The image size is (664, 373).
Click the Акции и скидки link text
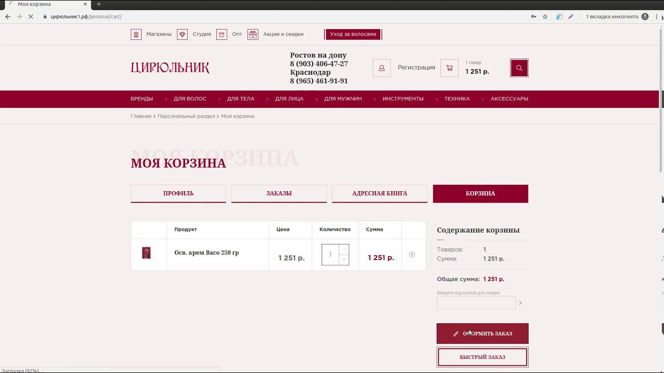point(283,34)
